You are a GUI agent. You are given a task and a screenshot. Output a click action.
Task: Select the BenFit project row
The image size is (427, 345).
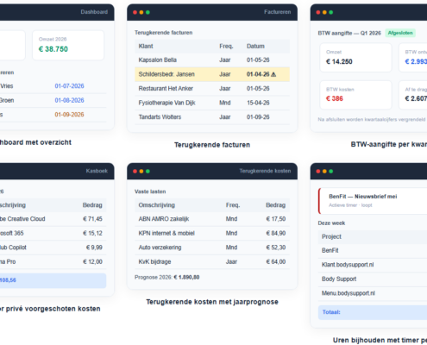pyautogui.click(x=373, y=250)
